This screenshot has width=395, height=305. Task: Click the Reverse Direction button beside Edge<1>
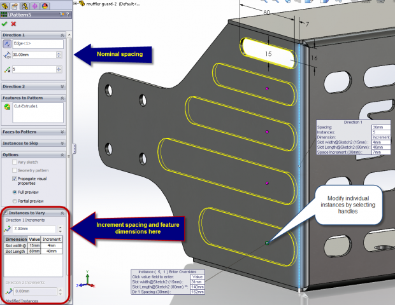click(7, 44)
